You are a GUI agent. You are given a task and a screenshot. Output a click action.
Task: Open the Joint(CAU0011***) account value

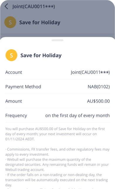click(x=90, y=72)
